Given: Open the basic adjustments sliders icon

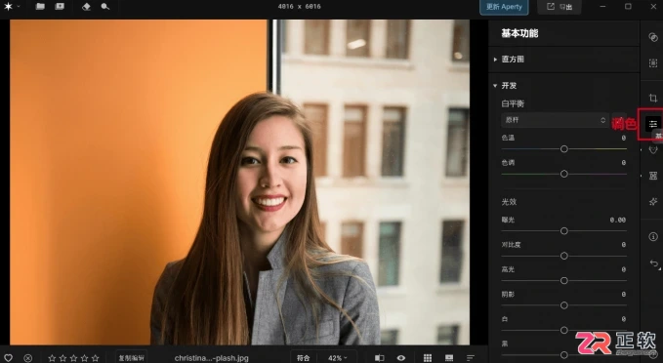Looking at the screenshot, I should [x=653, y=124].
